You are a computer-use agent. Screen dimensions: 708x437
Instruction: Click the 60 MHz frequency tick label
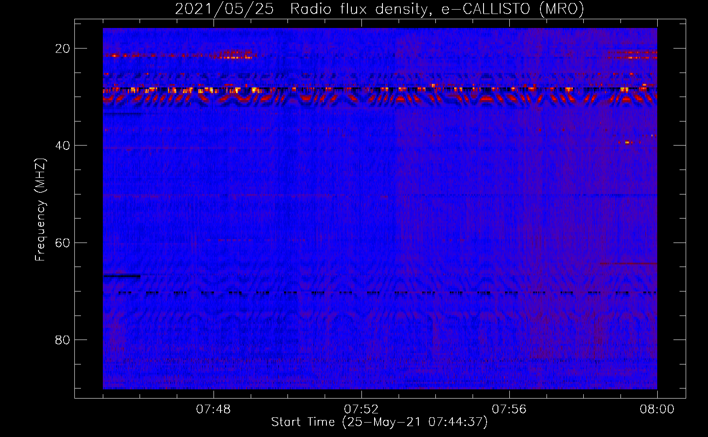click(63, 243)
